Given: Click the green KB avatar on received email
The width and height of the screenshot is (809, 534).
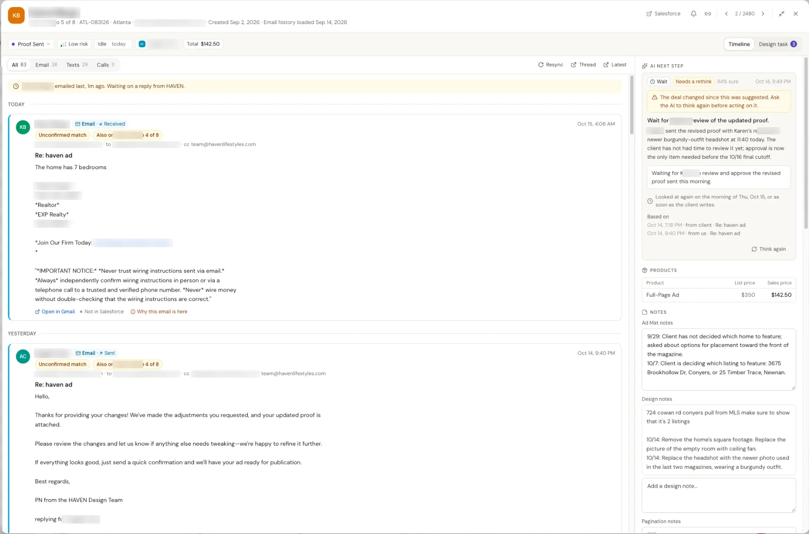Looking at the screenshot, I should (23, 127).
